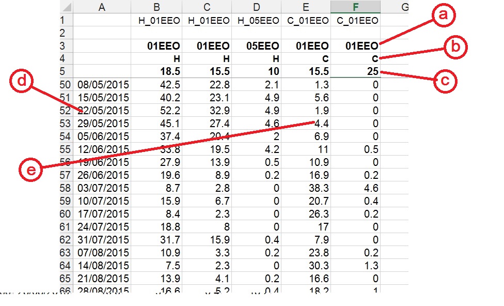Click cell F4 containing C

pyautogui.click(x=355, y=59)
